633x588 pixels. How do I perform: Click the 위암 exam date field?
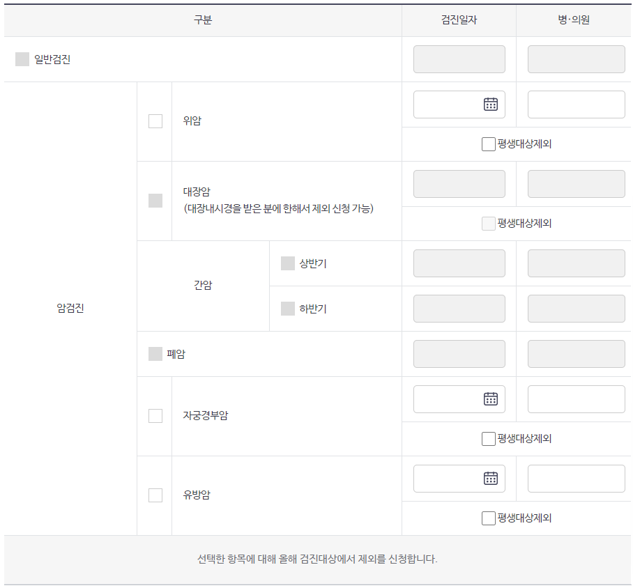(x=459, y=105)
